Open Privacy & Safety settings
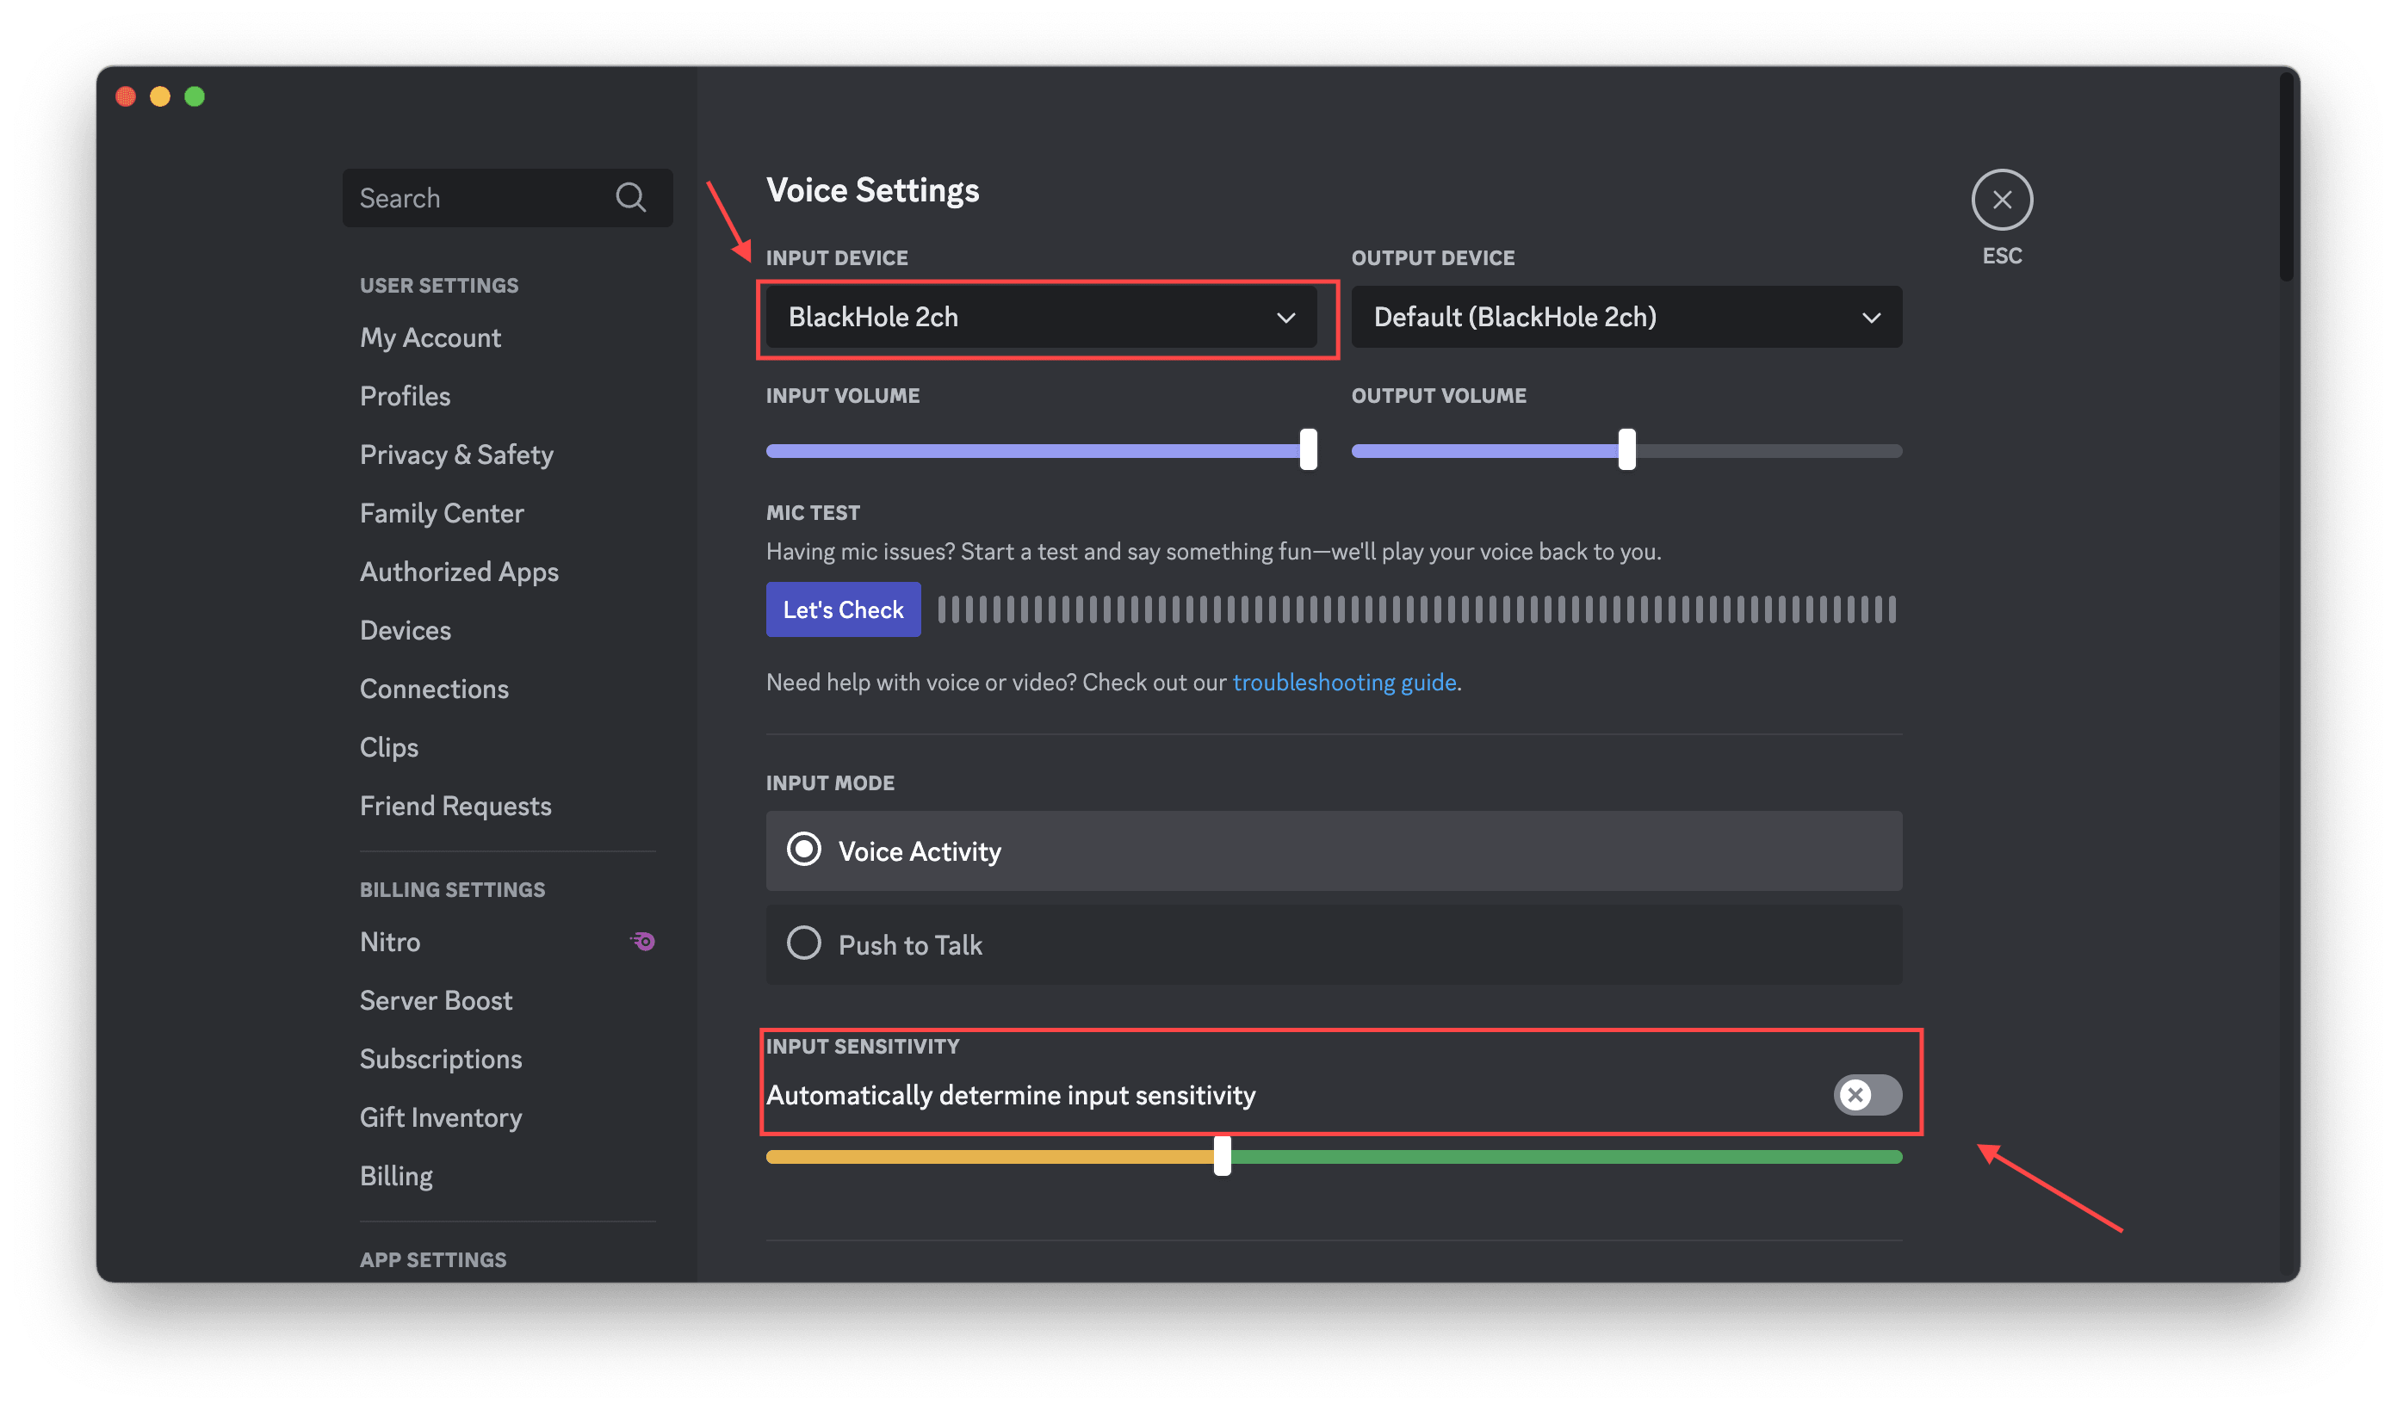This screenshot has width=2397, height=1410. coord(456,455)
